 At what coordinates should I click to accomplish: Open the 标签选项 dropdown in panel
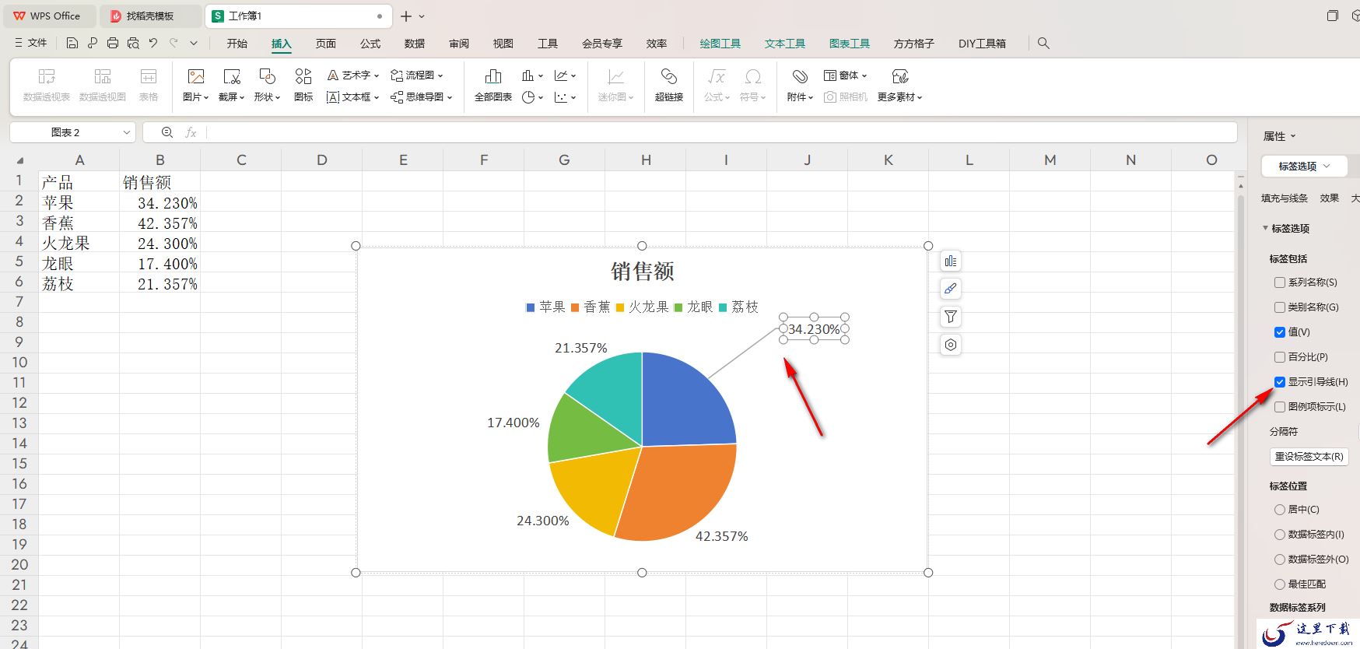tap(1305, 166)
